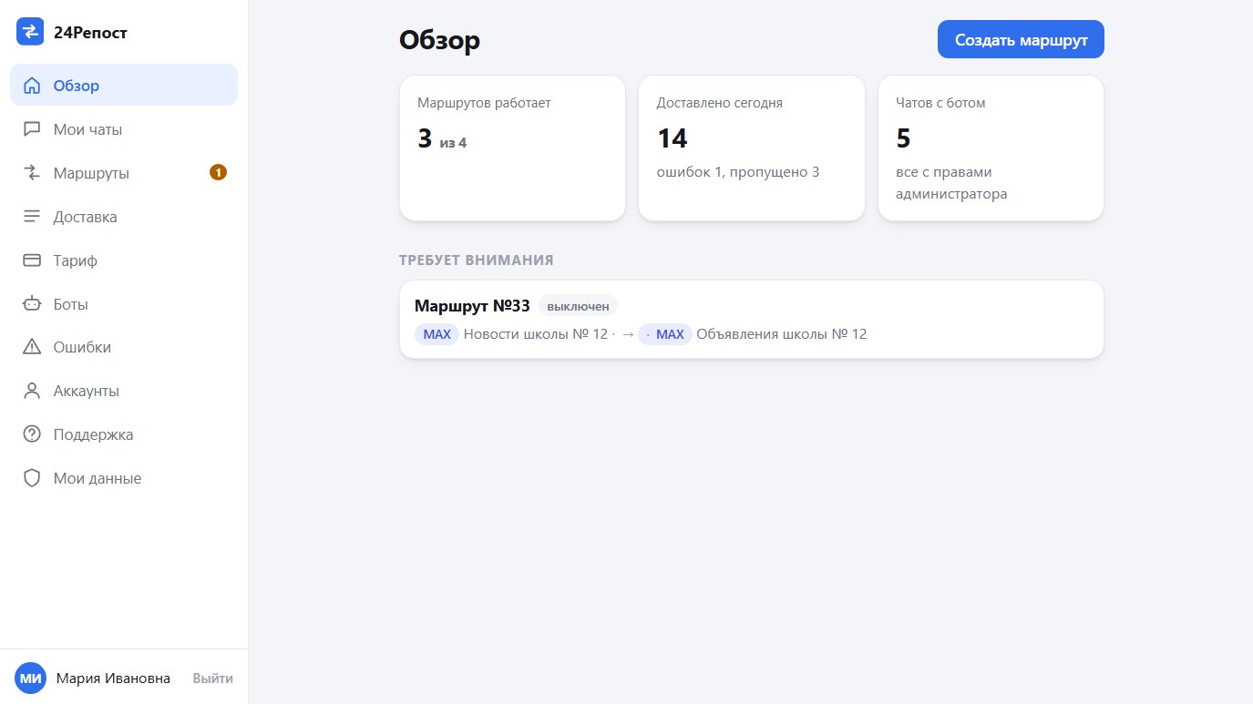The image size is (1253, 704).
Task: Click the value 3 из 4
Action: [442, 139]
